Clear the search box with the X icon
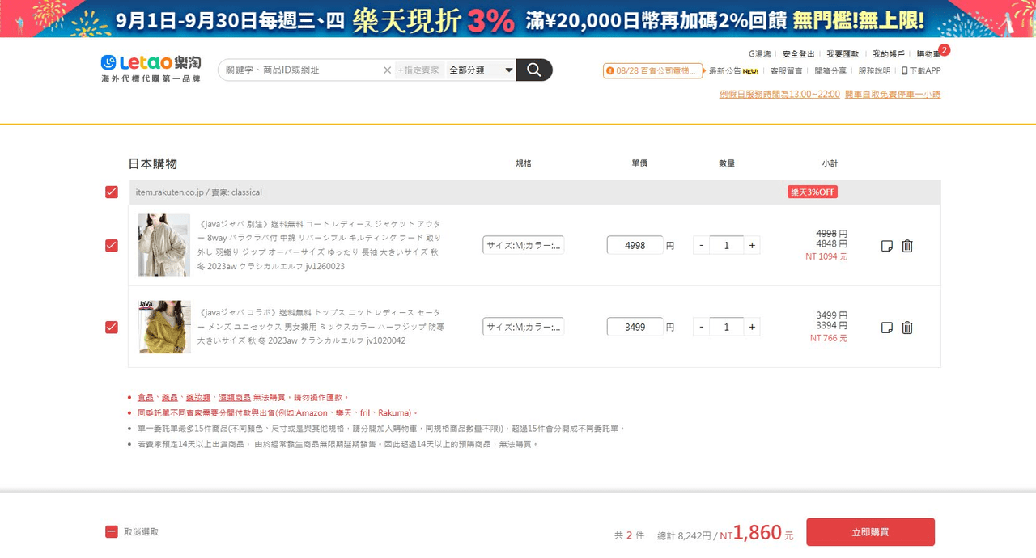This screenshot has width=1036, height=558. pyautogui.click(x=387, y=70)
